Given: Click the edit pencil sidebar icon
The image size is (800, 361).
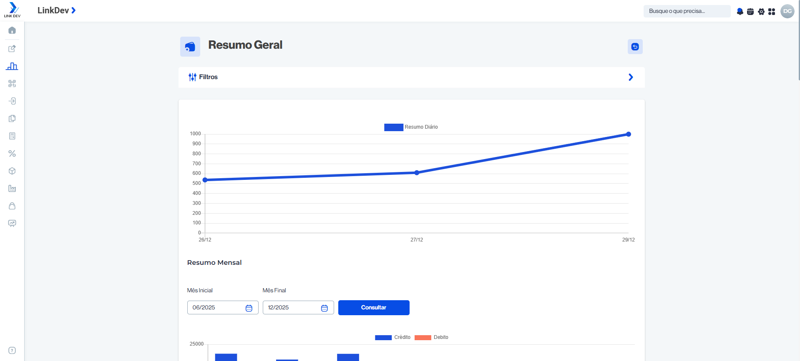Looking at the screenshot, I should pos(12,49).
